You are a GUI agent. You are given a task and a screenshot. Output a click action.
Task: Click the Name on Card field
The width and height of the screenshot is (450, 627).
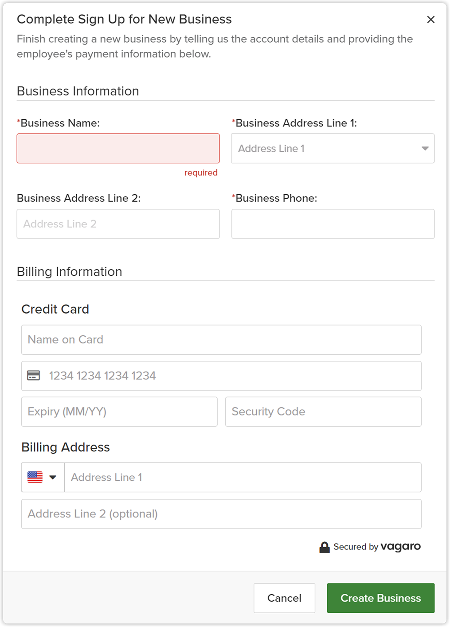pos(221,340)
